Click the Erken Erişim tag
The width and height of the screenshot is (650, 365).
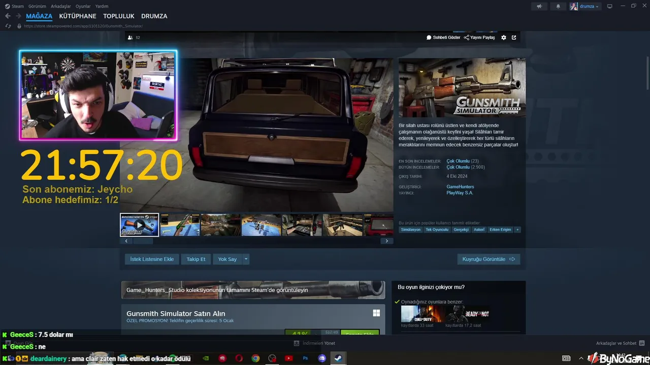tap(500, 230)
